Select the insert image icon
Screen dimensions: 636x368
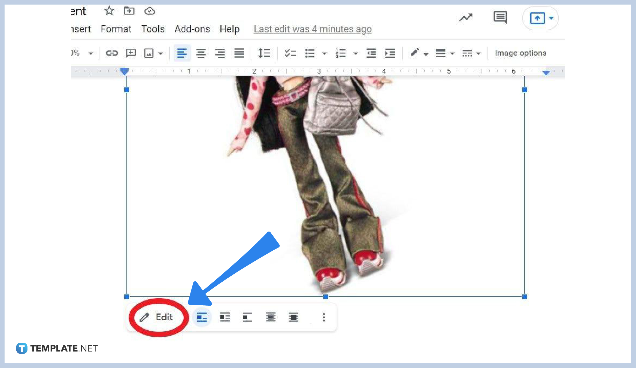point(149,53)
